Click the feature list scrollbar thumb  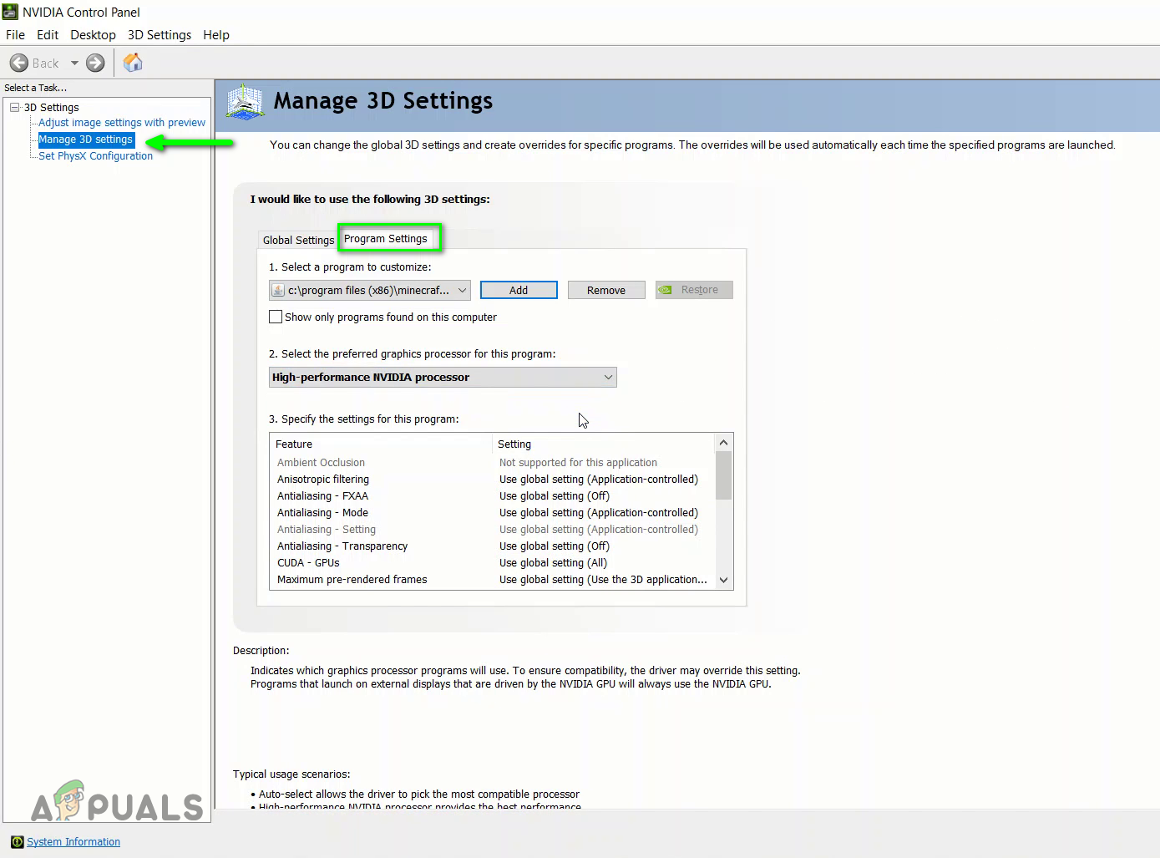[723, 475]
